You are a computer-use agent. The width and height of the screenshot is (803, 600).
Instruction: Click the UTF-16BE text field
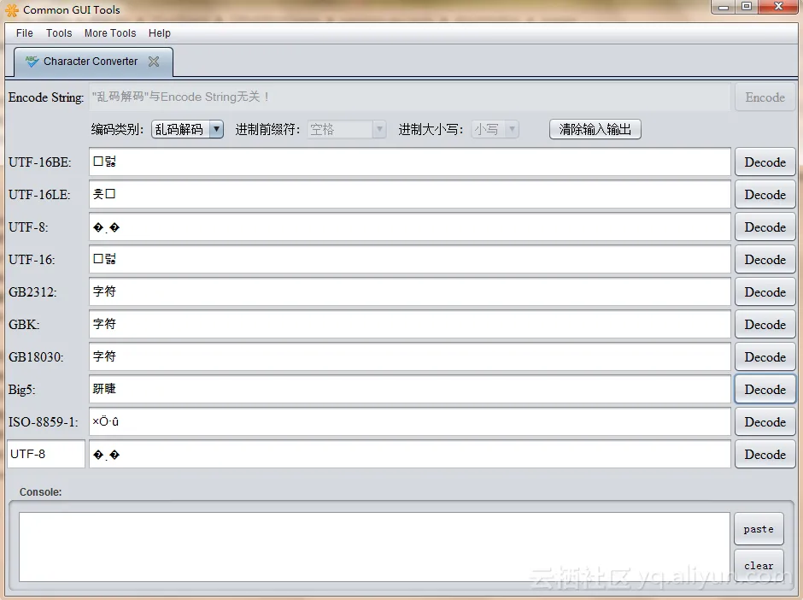[x=410, y=162]
